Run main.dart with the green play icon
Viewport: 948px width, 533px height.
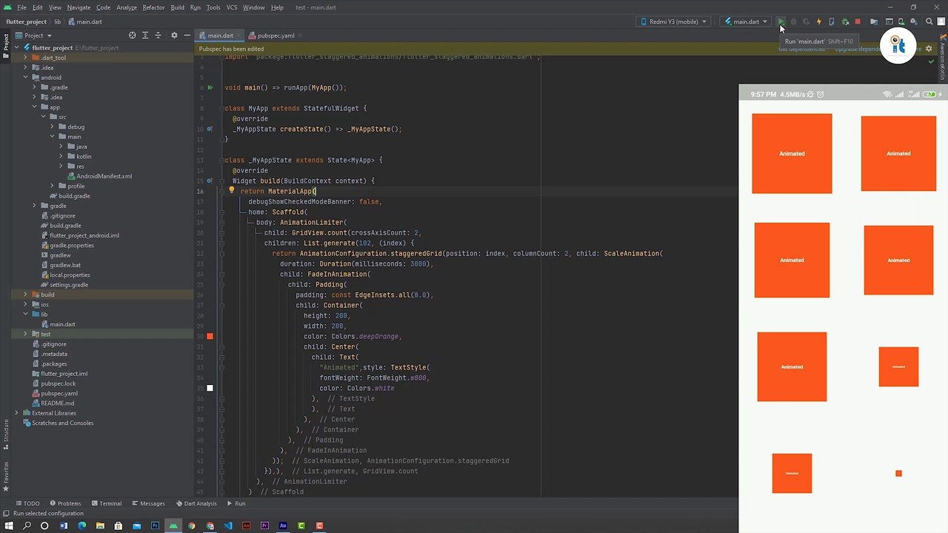pos(781,21)
